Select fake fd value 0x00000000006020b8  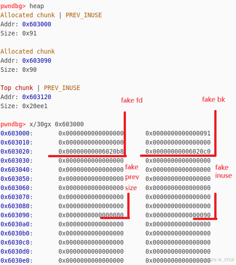(x=91, y=151)
